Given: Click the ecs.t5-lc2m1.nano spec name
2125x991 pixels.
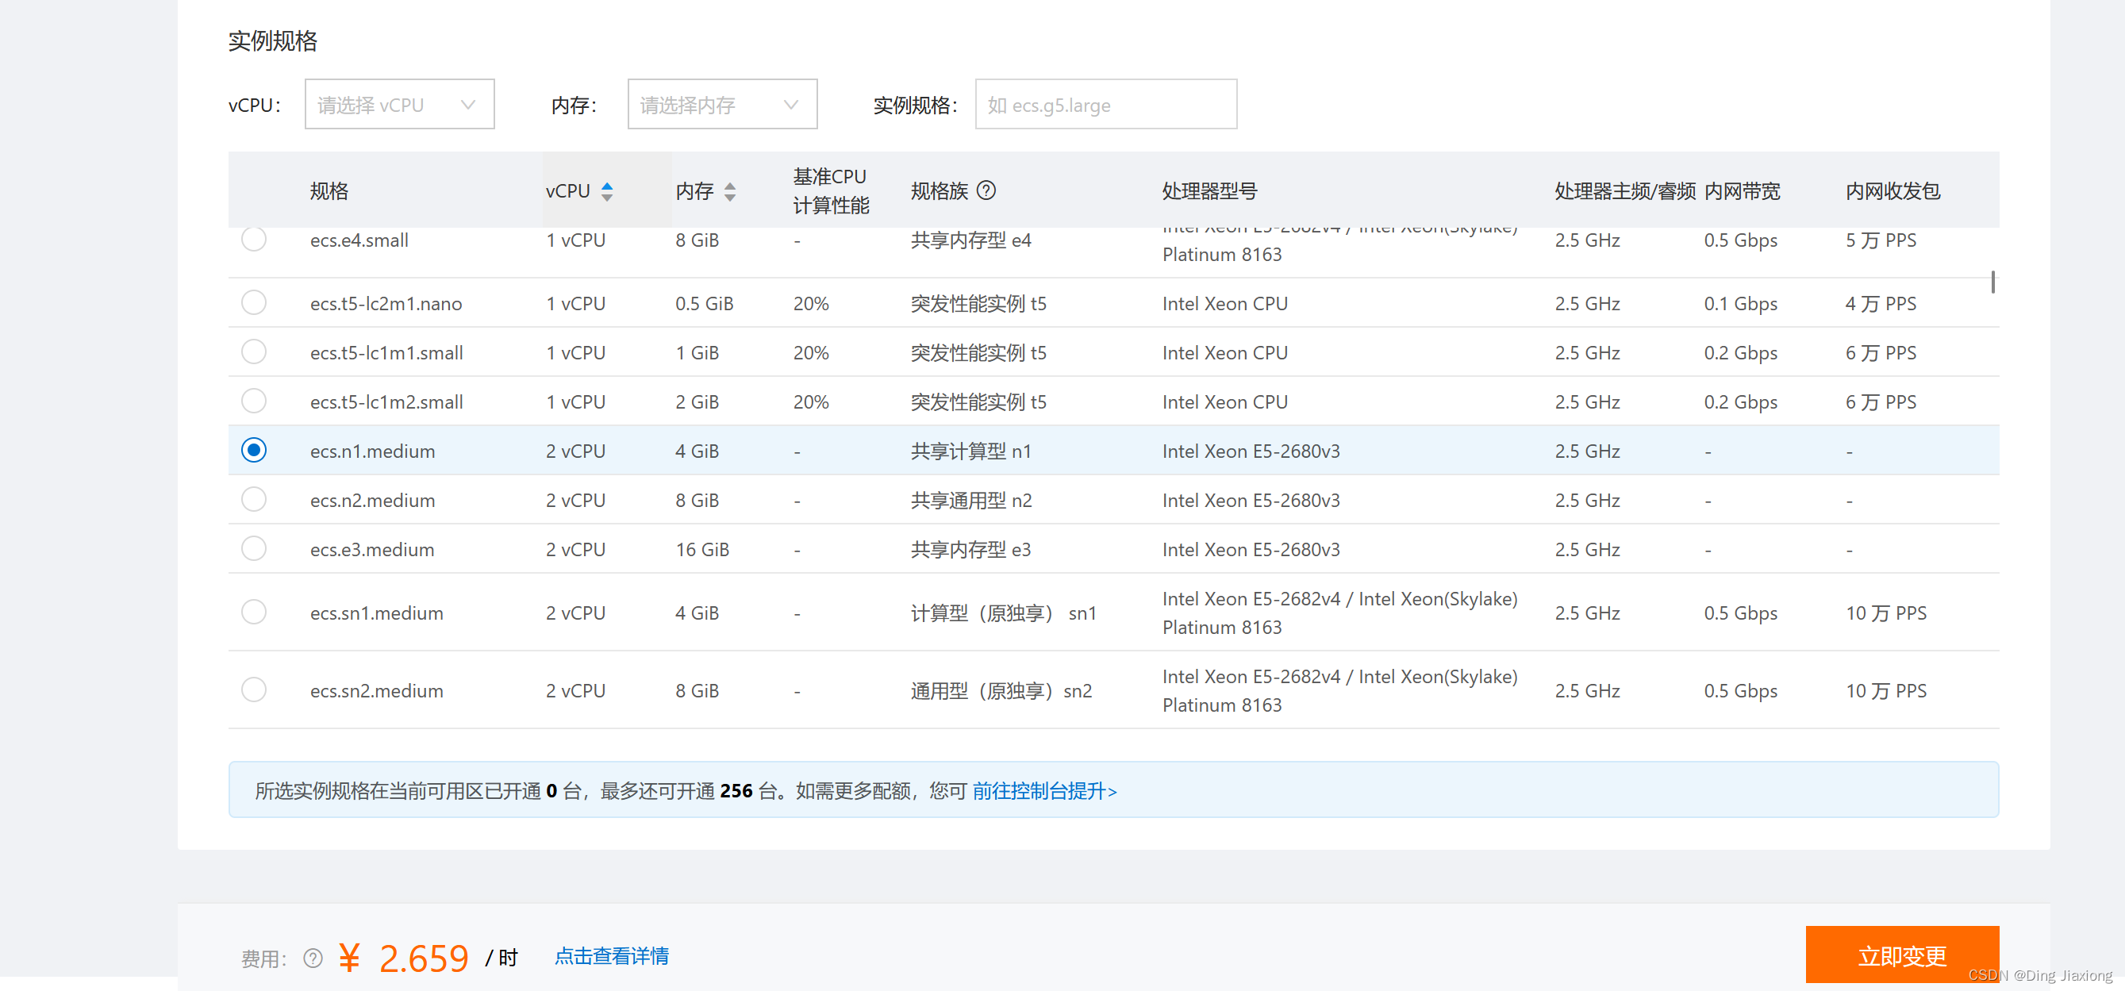Looking at the screenshot, I should [x=386, y=304].
